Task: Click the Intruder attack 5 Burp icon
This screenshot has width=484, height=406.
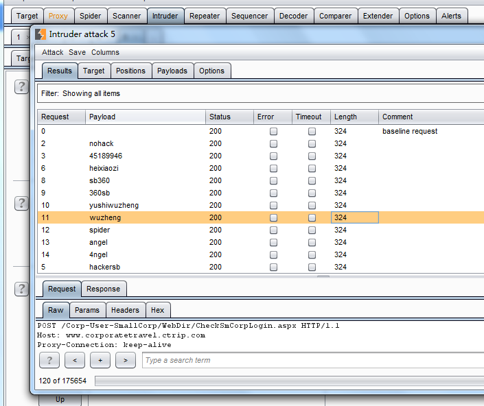Action: click(x=40, y=34)
